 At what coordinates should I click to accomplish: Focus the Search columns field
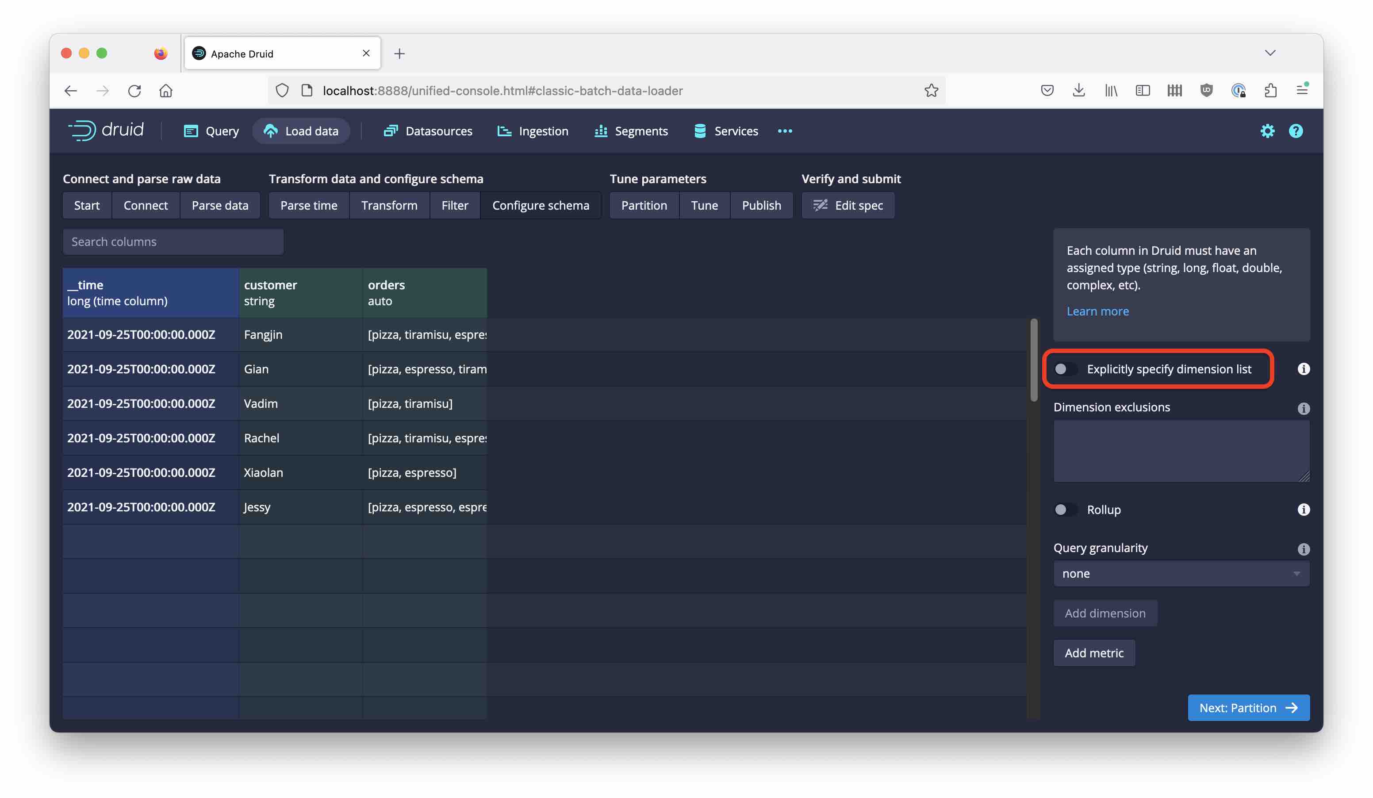click(173, 242)
